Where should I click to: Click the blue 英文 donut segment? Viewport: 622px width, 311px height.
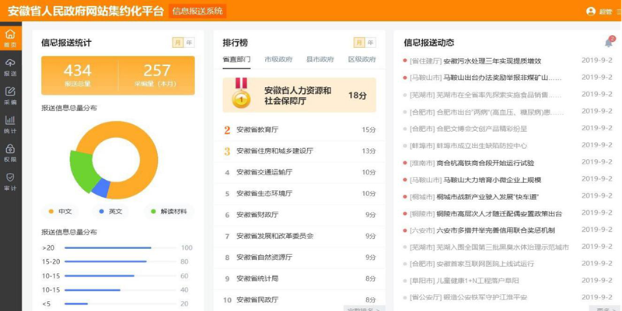[x=102, y=188]
